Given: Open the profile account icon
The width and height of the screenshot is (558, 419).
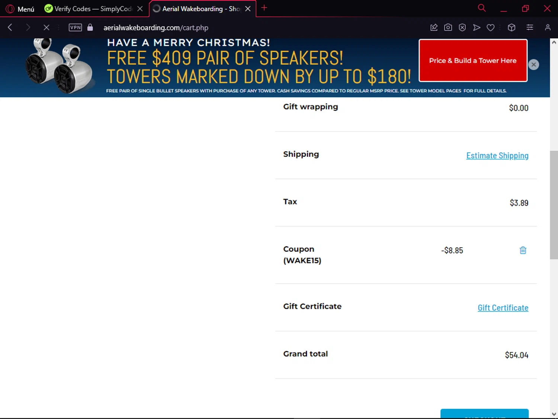Looking at the screenshot, I should click(548, 27).
